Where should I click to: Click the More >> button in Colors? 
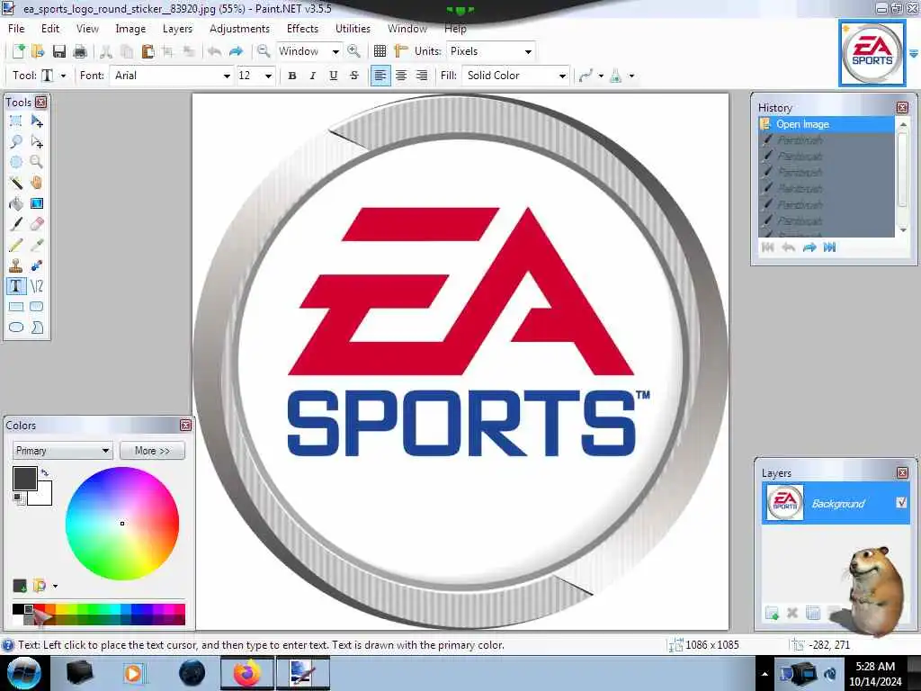click(x=152, y=451)
